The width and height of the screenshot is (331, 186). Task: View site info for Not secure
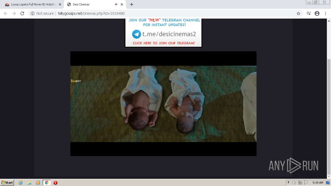[x=42, y=13]
